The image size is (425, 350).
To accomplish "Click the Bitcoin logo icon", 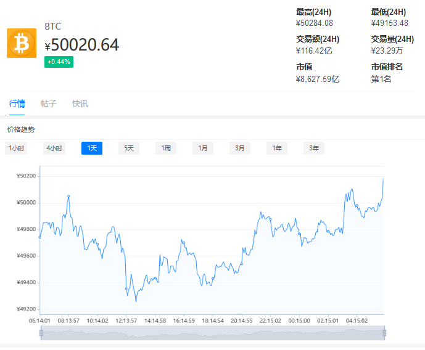I will (x=22, y=43).
